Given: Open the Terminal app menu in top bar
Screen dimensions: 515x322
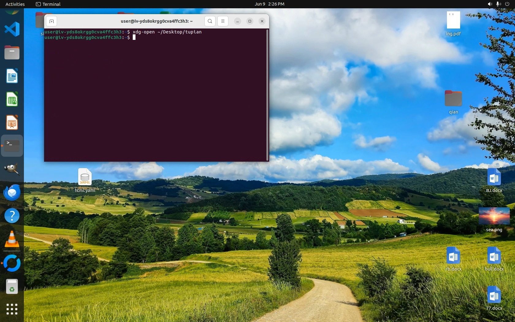Looking at the screenshot, I should (48, 4).
